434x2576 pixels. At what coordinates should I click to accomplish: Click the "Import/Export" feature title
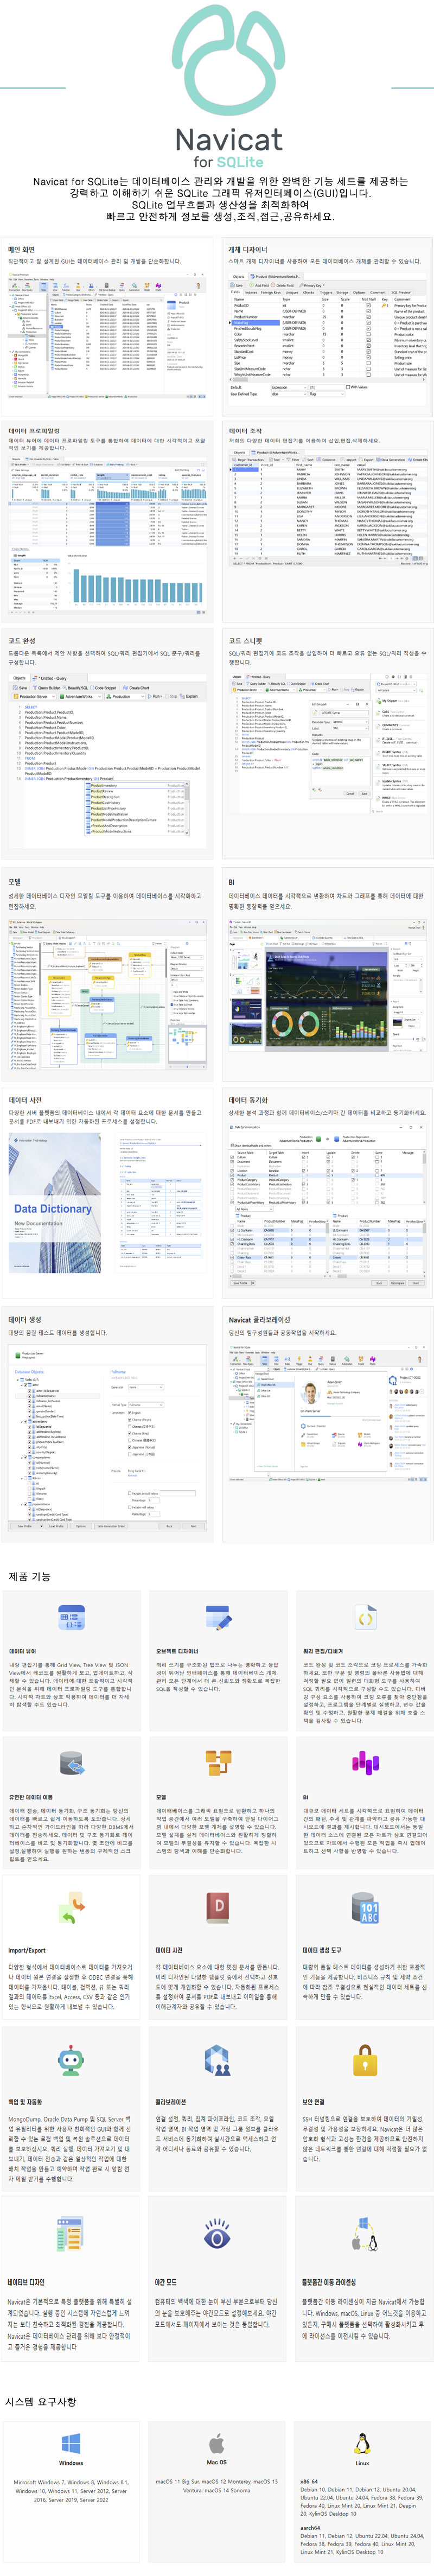(27, 1950)
